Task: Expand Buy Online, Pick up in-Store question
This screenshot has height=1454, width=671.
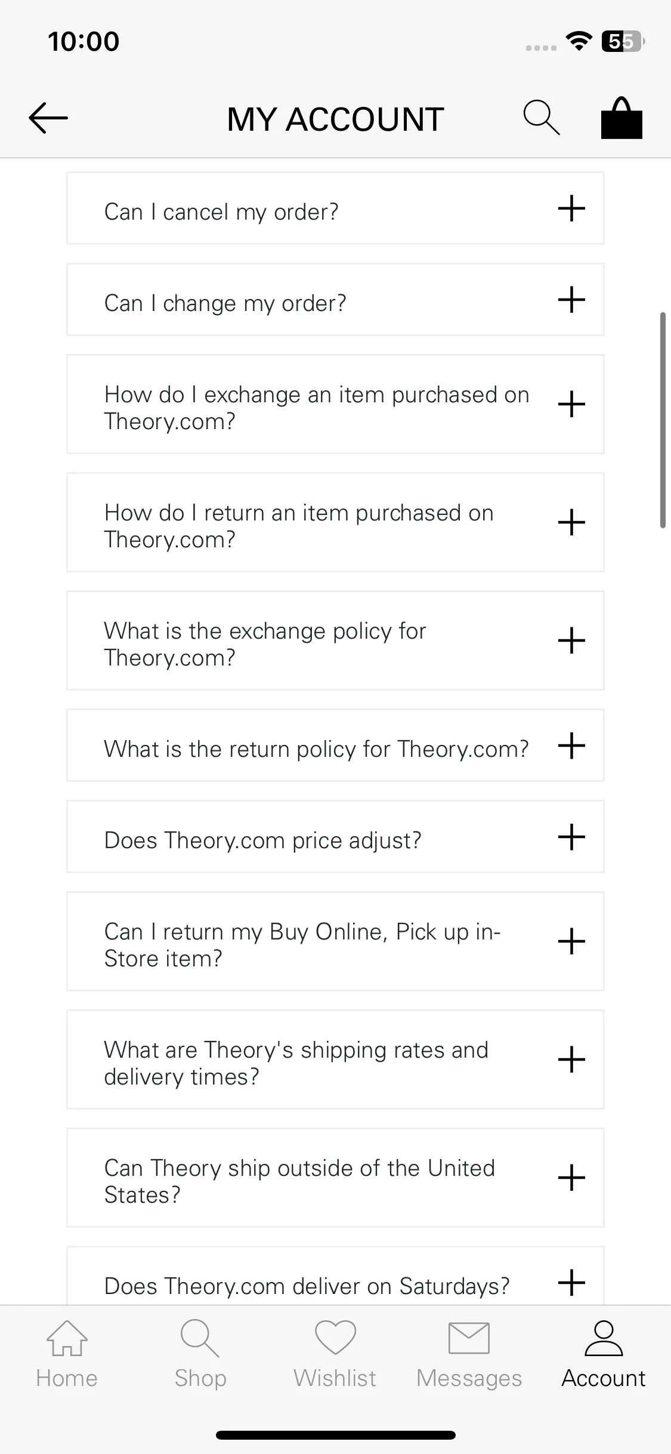Action: pos(335,941)
